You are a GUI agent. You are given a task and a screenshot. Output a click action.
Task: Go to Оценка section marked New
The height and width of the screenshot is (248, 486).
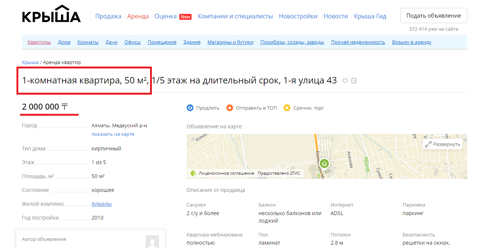coord(166,16)
